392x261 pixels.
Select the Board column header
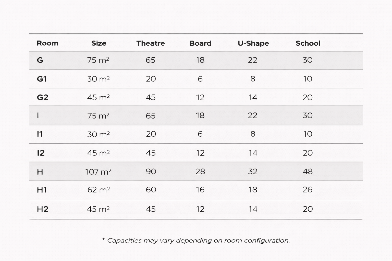pos(200,43)
